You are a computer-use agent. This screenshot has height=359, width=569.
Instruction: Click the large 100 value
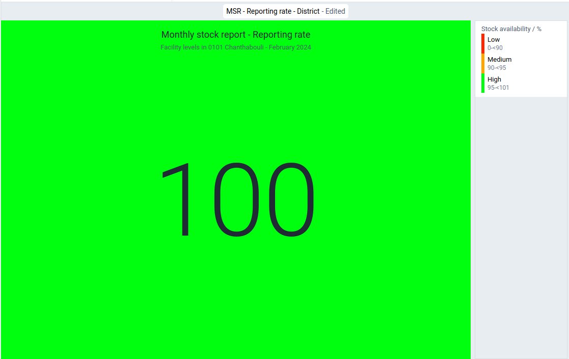coord(237,199)
